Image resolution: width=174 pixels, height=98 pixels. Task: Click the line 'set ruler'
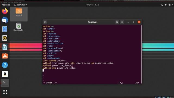(48, 46)
